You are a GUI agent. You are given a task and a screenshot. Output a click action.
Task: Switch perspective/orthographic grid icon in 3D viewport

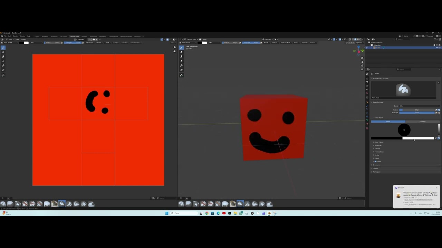pos(362,69)
